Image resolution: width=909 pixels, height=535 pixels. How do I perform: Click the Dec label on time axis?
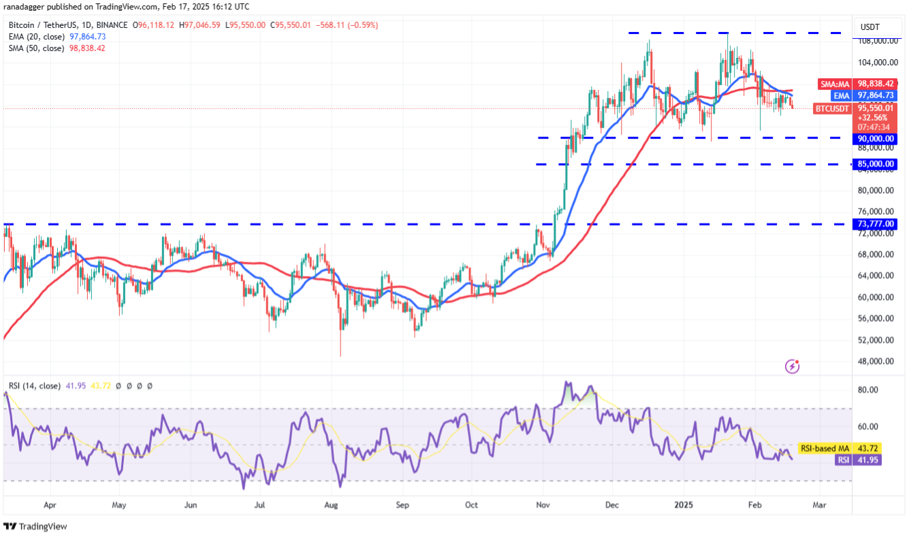tap(612, 506)
